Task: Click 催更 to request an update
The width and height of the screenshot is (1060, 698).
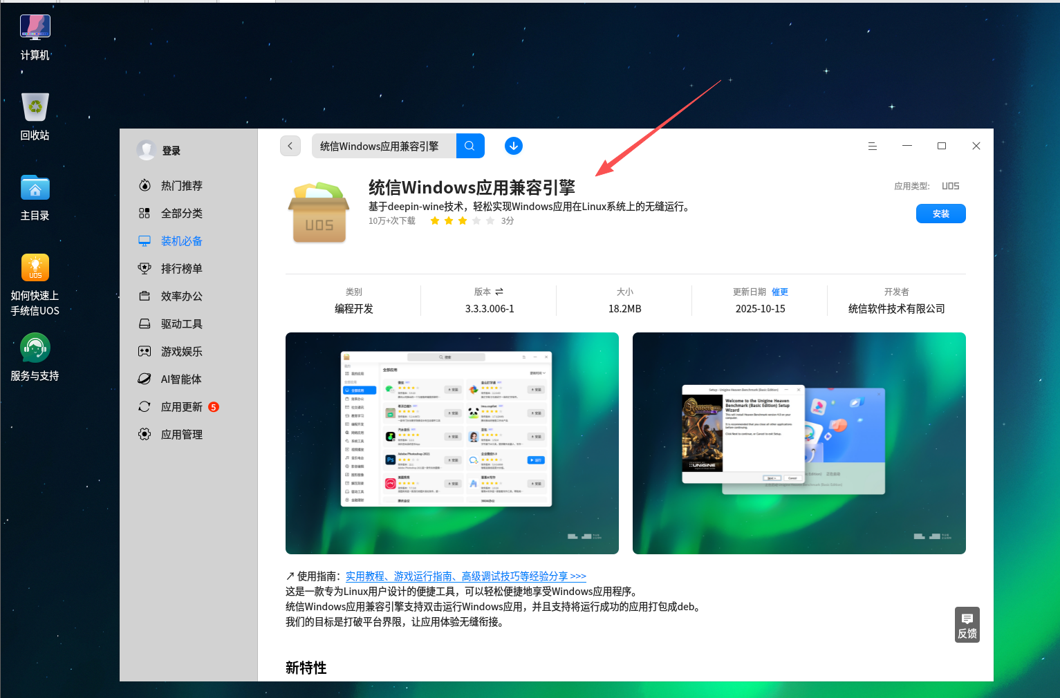Action: 779,291
